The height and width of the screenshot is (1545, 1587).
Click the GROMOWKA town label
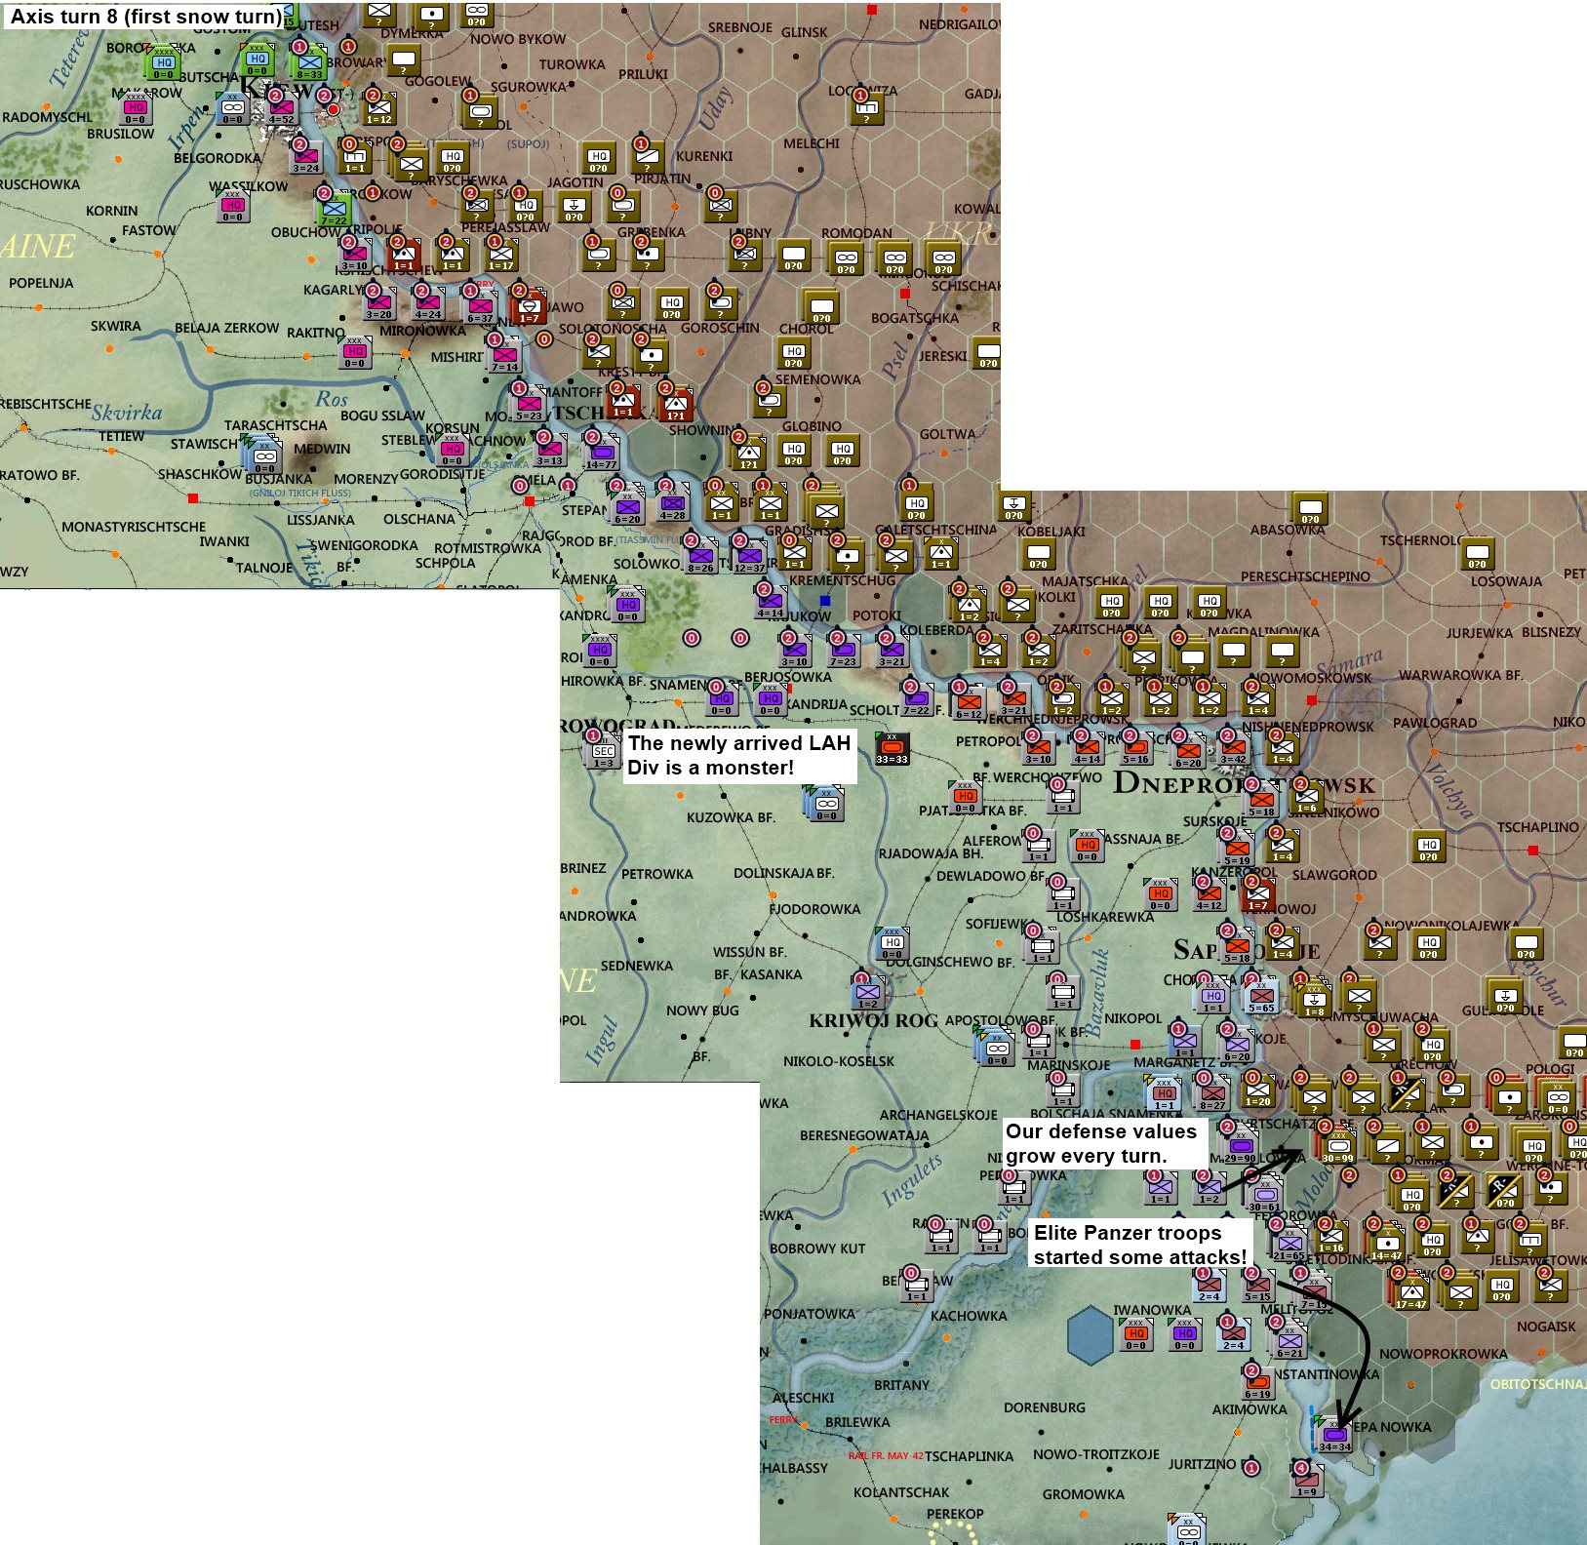click(x=1084, y=1494)
